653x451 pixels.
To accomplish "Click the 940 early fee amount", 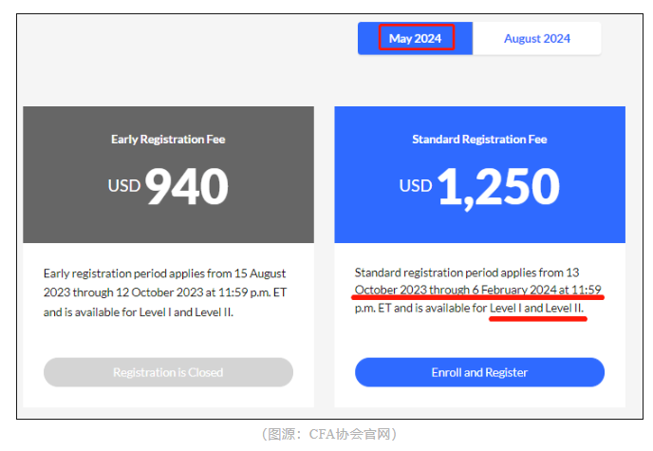I will 187,186.
